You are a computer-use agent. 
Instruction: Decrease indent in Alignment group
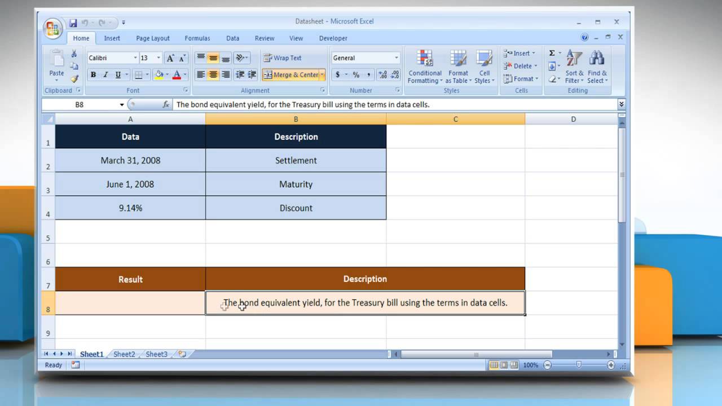(x=240, y=74)
